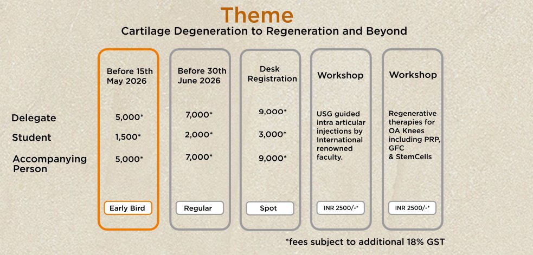Click the 'Desk Registration' header
This screenshot has height=255, width=533.
pyautogui.click(x=272, y=74)
